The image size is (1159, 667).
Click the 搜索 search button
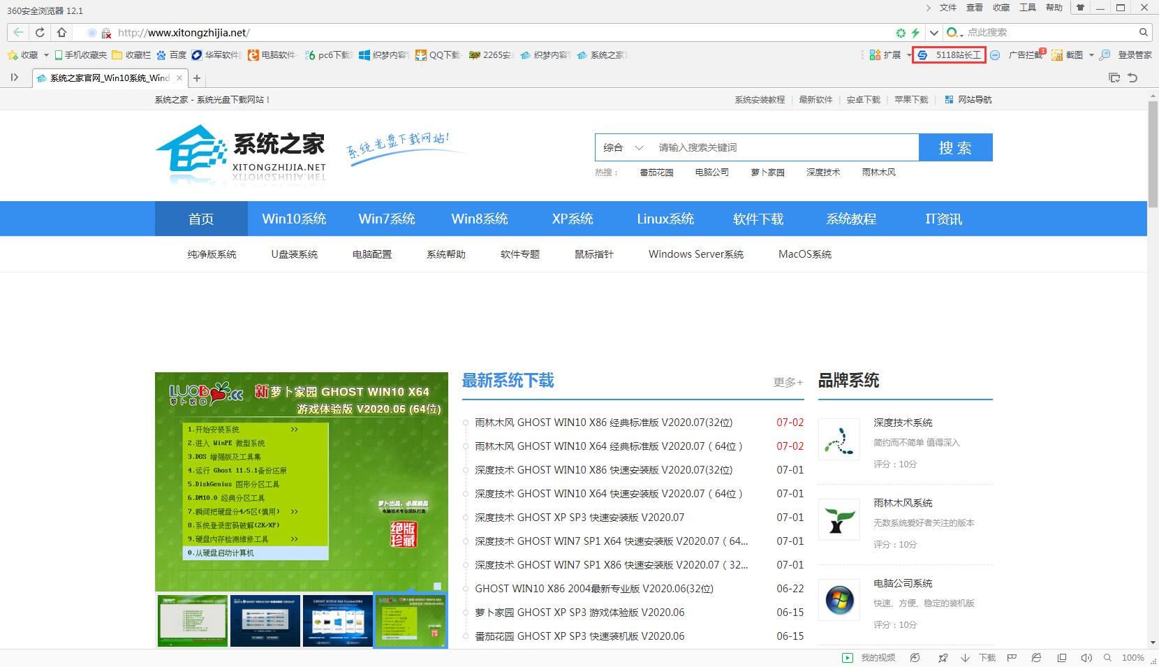click(956, 147)
